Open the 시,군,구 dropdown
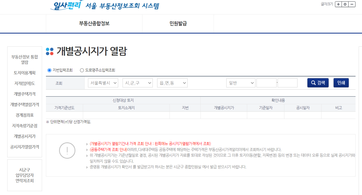 click(x=138, y=83)
